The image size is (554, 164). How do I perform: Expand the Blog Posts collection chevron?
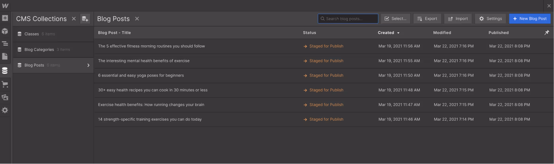pyautogui.click(x=88, y=65)
